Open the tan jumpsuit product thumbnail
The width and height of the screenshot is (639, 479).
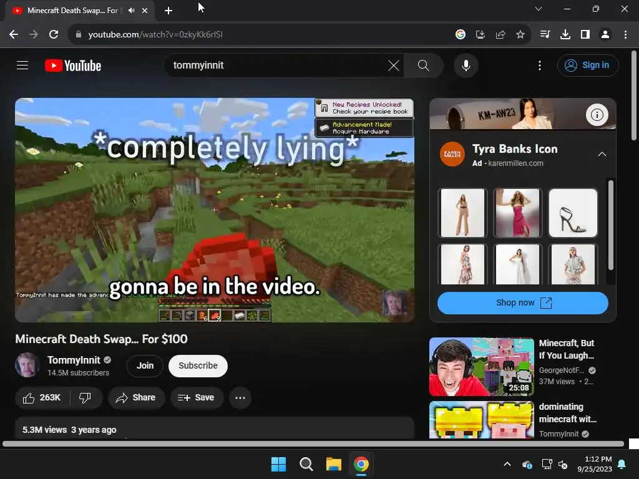[462, 213]
